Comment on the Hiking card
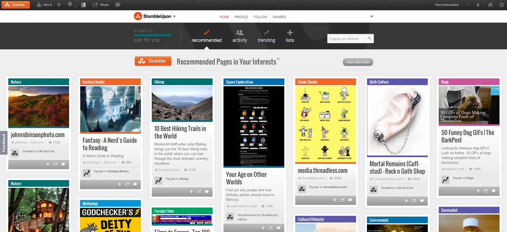The image size is (507, 232). point(207,192)
